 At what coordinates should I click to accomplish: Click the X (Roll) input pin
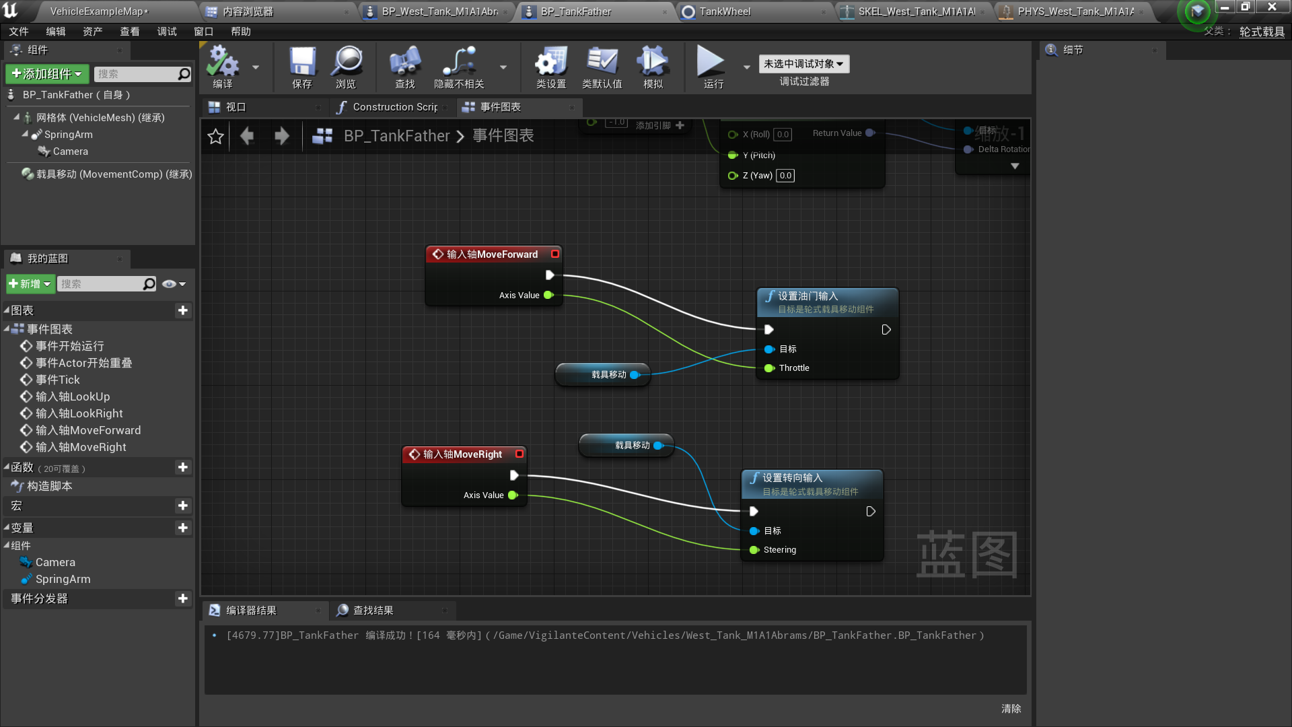[733, 135]
